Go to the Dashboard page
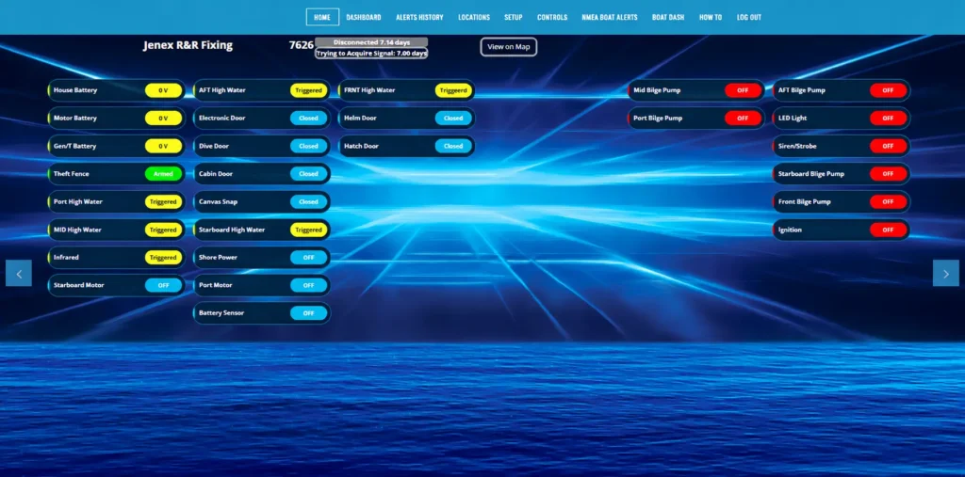965x477 pixels. pyautogui.click(x=364, y=17)
